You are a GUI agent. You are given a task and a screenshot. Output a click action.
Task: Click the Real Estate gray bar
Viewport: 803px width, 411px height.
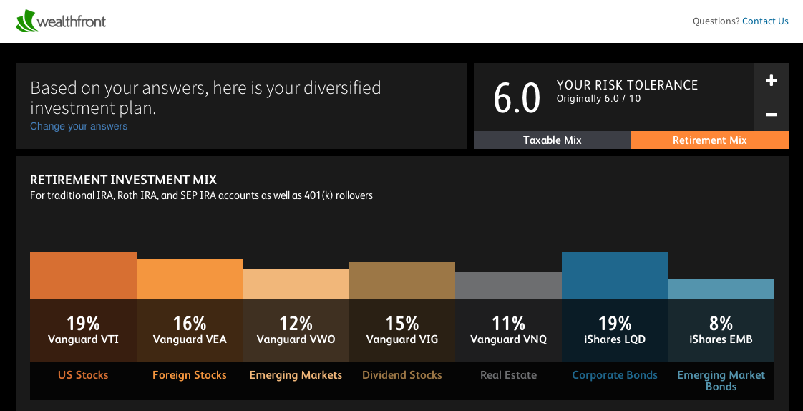(509, 286)
